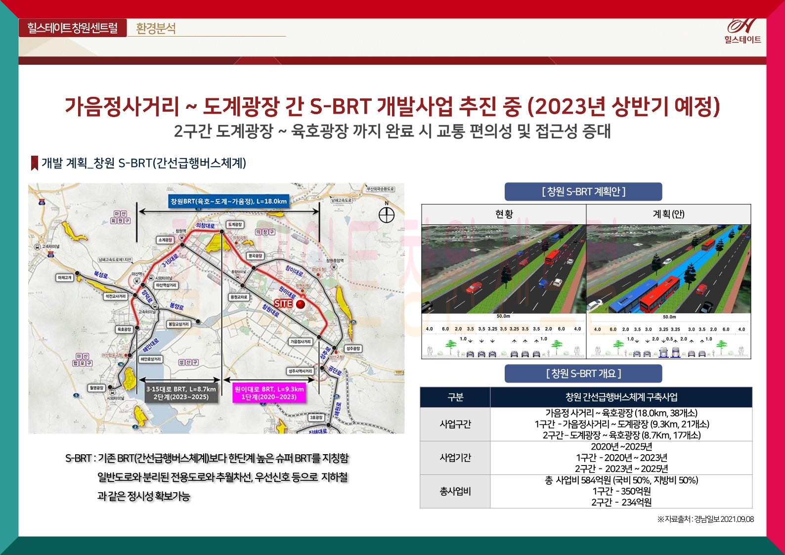Click the north compass icon on the map

pyautogui.click(x=386, y=215)
